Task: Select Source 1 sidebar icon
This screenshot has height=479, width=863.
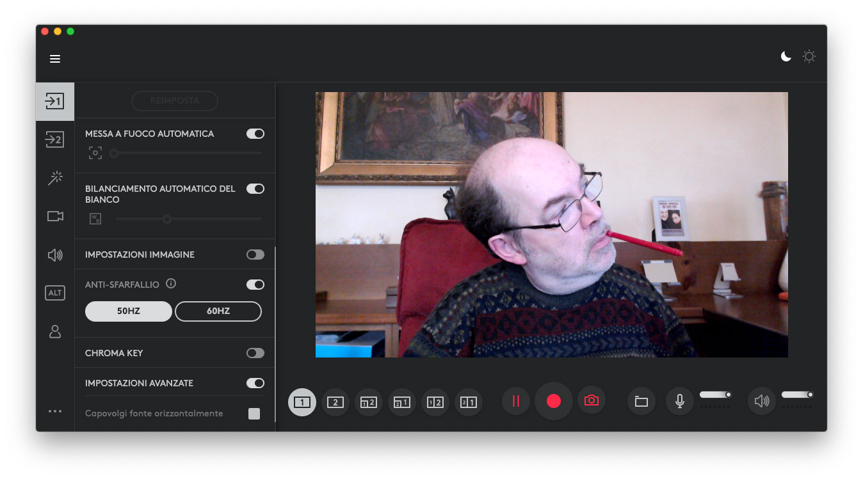Action: pos(55,101)
